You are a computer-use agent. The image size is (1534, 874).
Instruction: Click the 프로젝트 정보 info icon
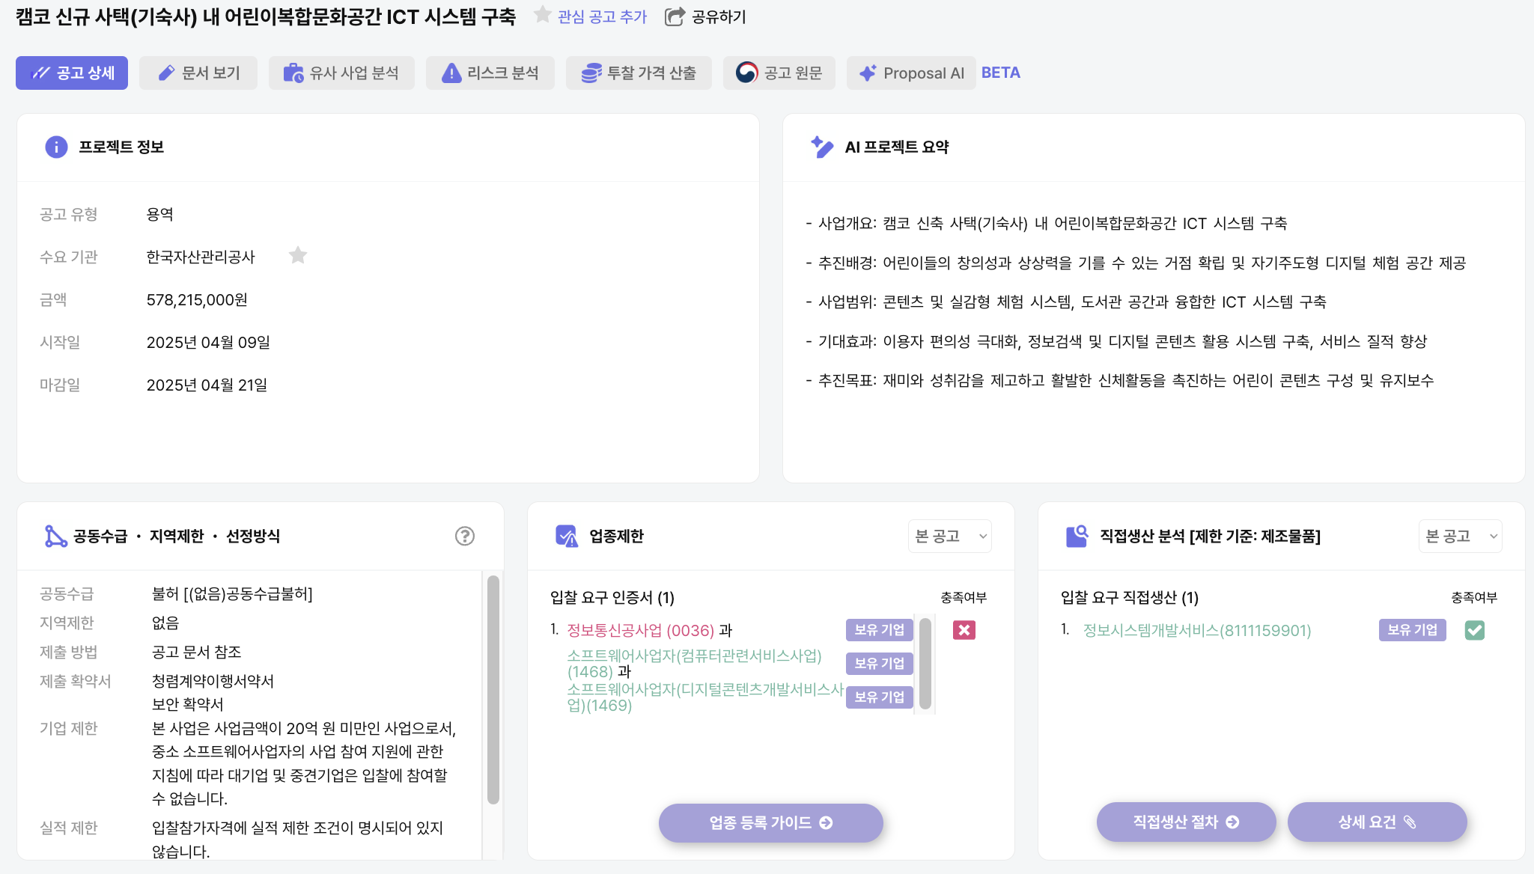(x=56, y=147)
